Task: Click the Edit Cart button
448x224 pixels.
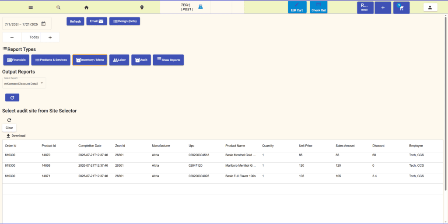Action: coord(297,7)
